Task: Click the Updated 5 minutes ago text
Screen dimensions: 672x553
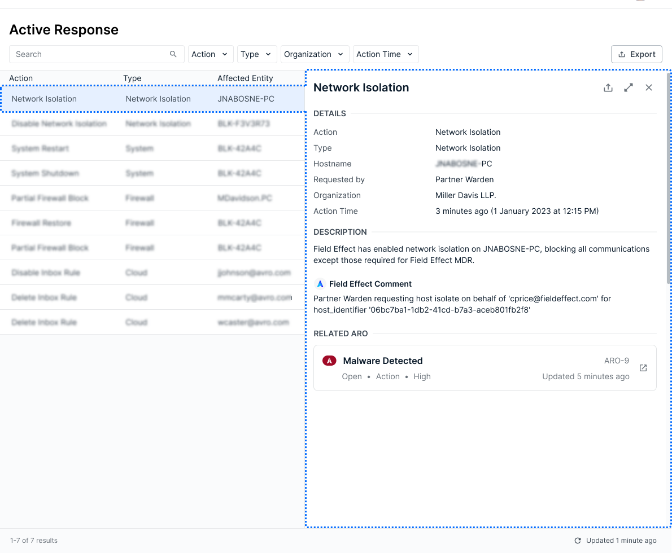Action: tap(586, 376)
